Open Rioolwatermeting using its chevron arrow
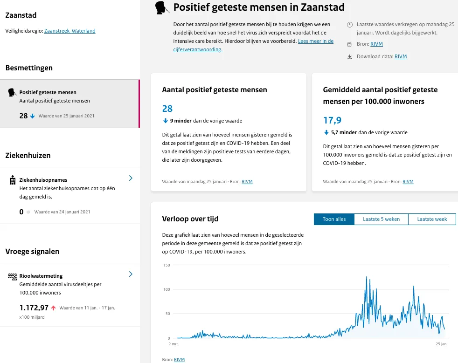The image size is (458, 363). (131, 274)
